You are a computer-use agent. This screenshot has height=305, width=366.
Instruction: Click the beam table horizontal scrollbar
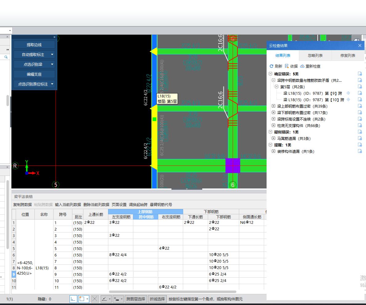click(x=172, y=292)
